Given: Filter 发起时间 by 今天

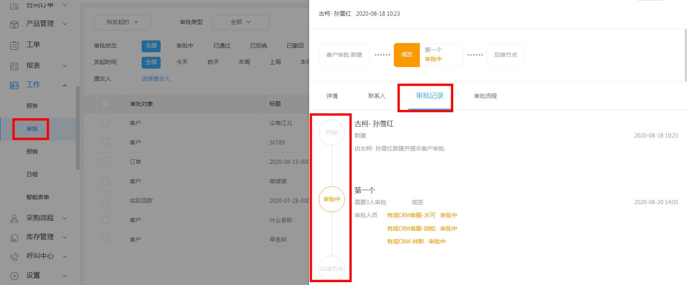Looking at the screenshot, I should (182, 62).
